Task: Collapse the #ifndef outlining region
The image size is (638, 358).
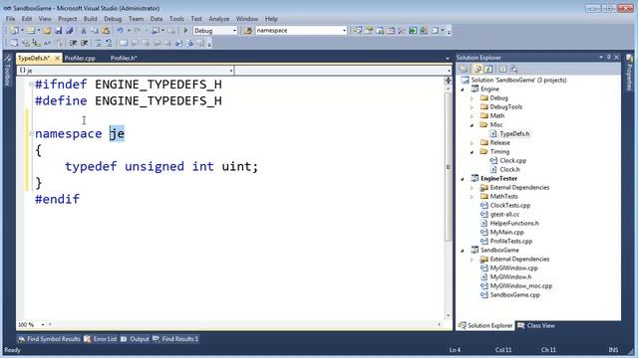Action: click(x=31, y=85)
